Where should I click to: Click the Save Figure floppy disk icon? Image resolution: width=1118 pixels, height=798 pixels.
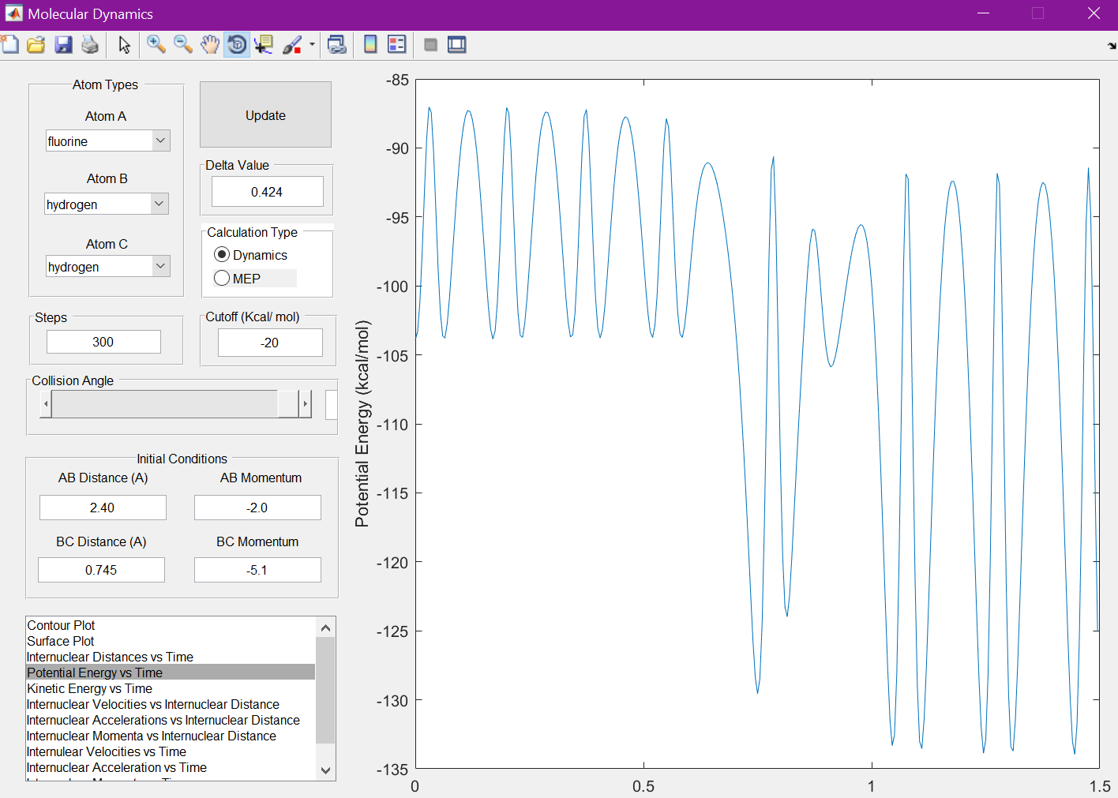(63, 45)
